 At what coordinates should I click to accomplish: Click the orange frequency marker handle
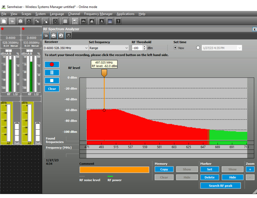pyautogui.click(x=104, y=73)
